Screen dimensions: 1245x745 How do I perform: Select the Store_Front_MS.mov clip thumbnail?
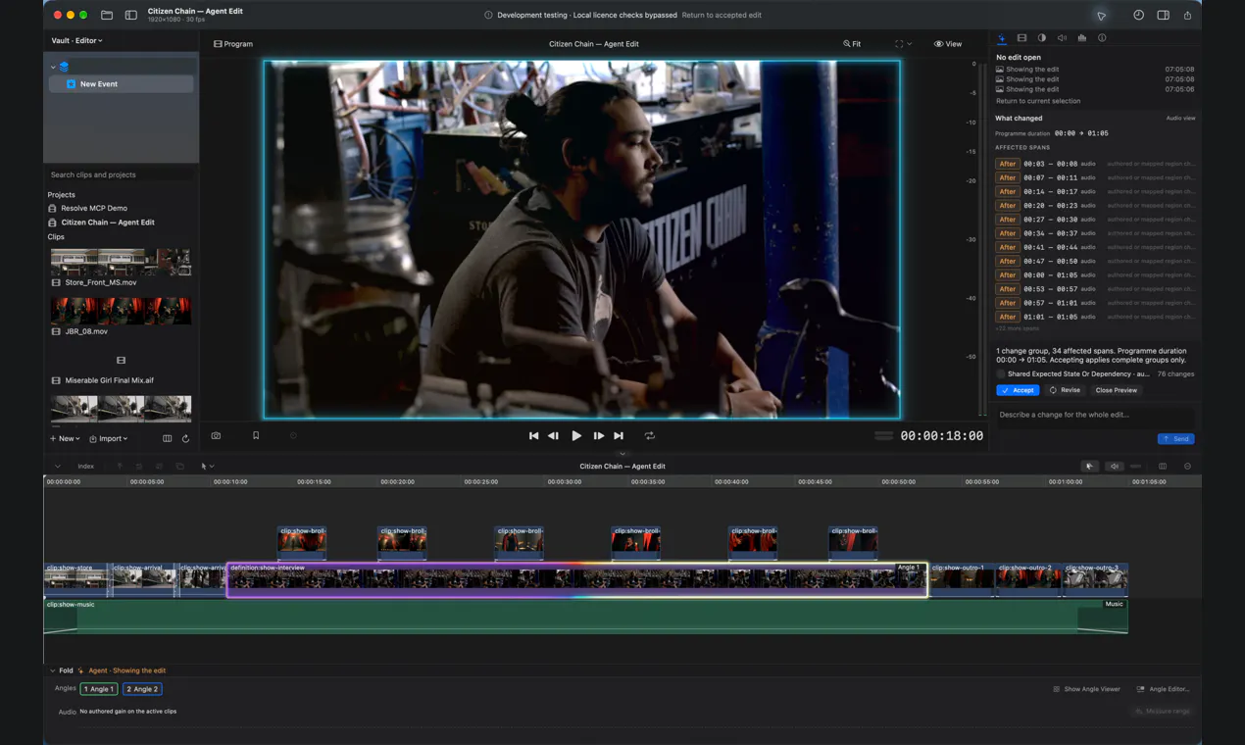tap(121, 262)
